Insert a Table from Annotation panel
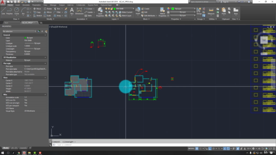Screen dimensions: 276x155 pos(88,15)
